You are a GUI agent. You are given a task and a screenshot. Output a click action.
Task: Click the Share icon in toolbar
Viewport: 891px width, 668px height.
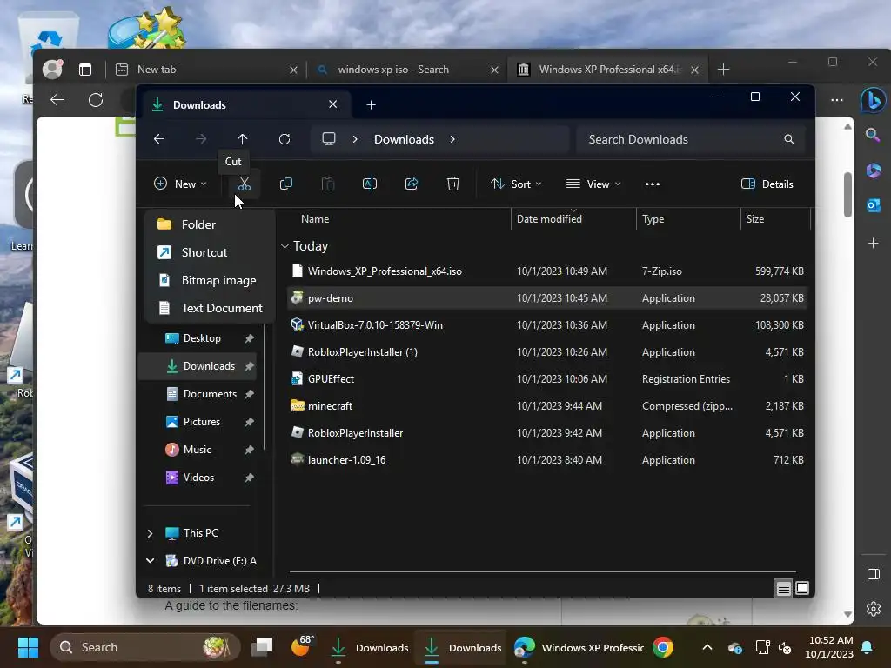click(412, 184)
